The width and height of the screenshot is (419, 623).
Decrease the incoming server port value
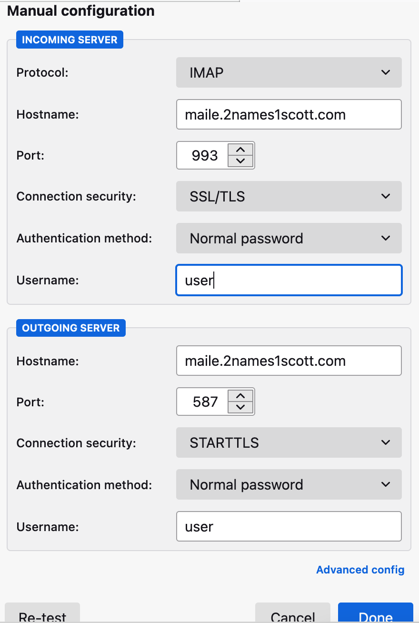pyautogui.click(x=240, y=161)
